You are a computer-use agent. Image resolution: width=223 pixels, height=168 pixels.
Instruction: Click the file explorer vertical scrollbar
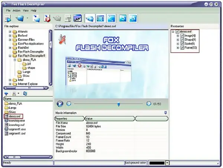[50, 57]
